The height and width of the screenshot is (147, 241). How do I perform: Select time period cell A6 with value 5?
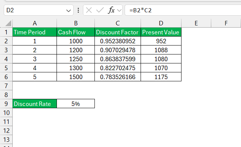(x=35, y=77)
